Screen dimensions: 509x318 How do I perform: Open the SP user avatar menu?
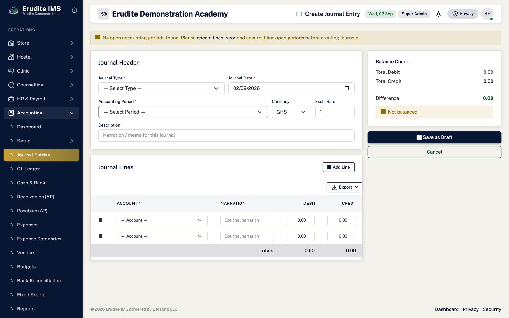487,14
